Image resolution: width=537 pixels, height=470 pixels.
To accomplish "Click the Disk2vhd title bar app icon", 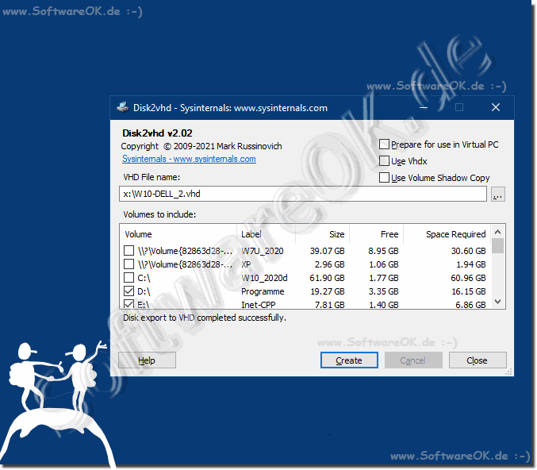I will [123, 108].
